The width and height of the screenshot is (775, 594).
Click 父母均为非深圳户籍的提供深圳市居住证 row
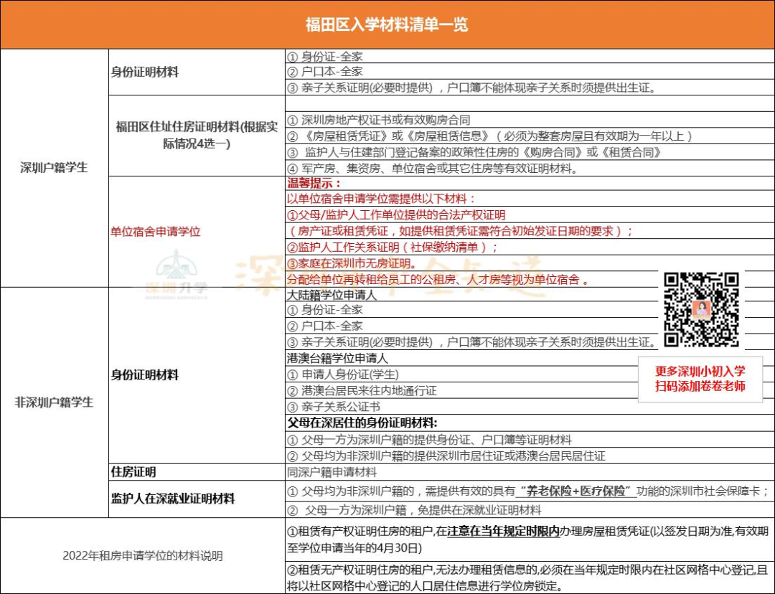(530, 456)
